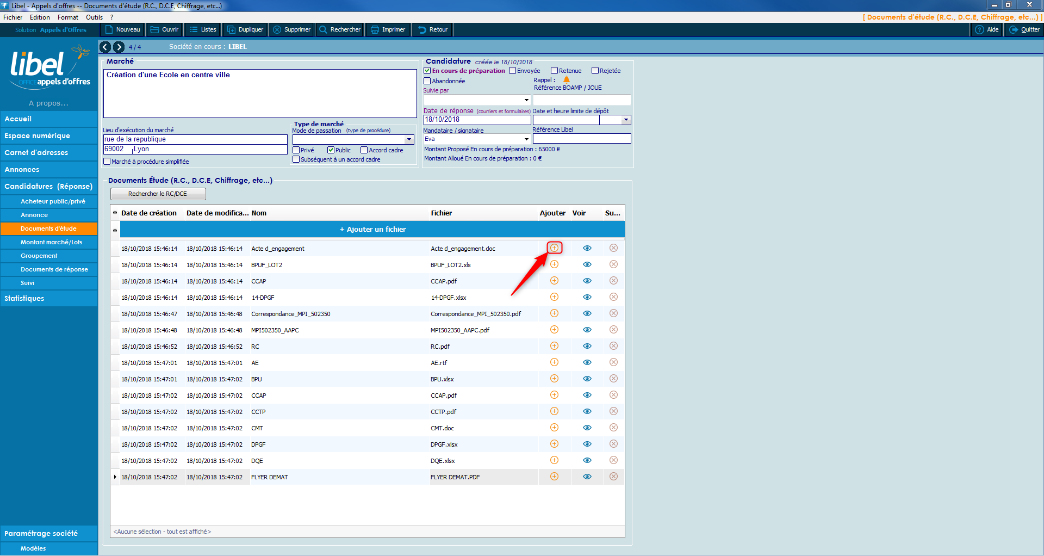Screen dimensions: 1044x556
Task: Open the limite de dépôt time dropdown
Action: [626, 120]
